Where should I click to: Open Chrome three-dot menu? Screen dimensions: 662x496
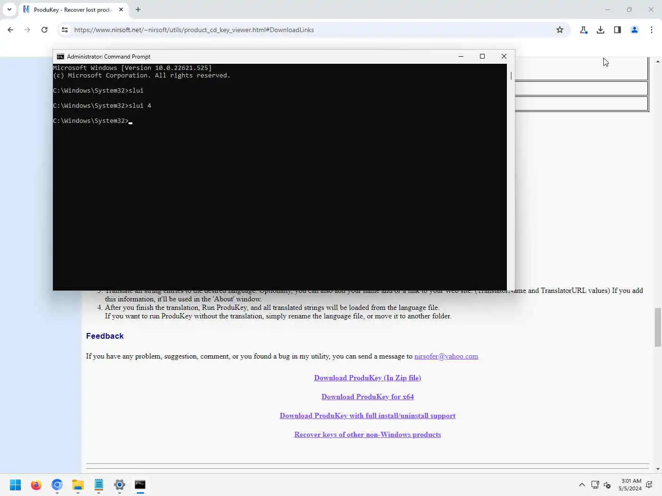pos(652,30)
